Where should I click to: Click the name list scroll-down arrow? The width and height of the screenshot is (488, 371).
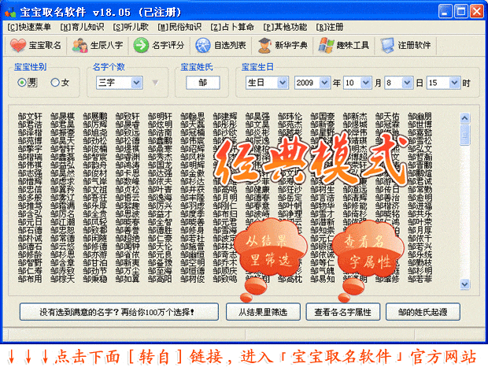(464, 284)
